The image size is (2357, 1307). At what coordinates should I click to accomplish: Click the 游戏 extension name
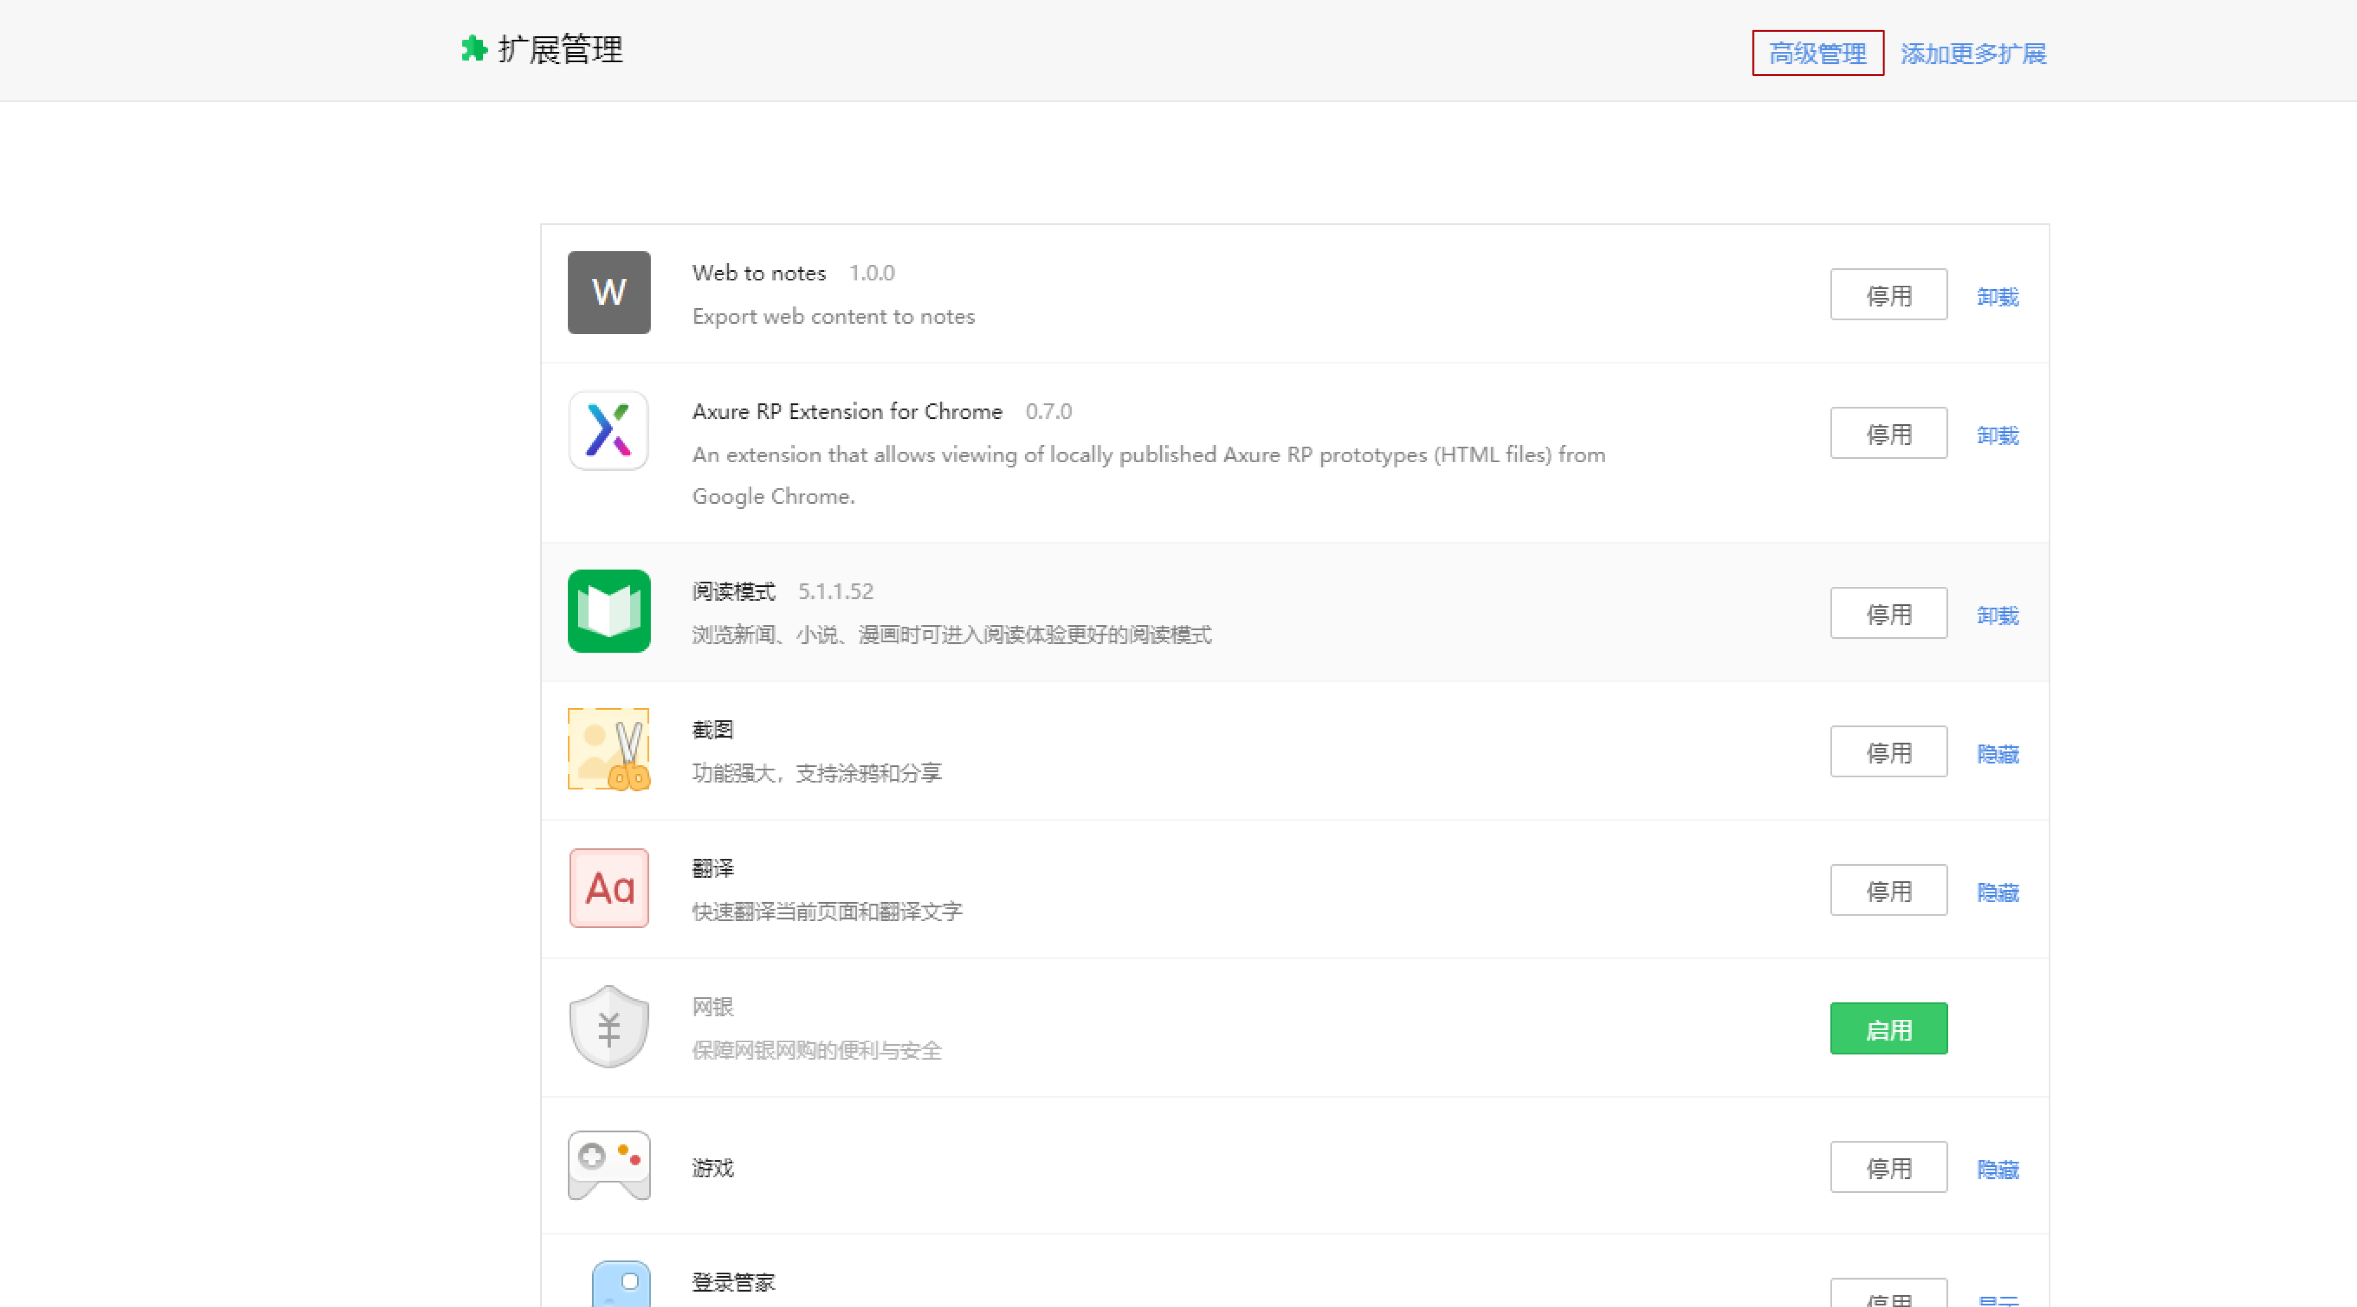click(x=713, y=1168)
